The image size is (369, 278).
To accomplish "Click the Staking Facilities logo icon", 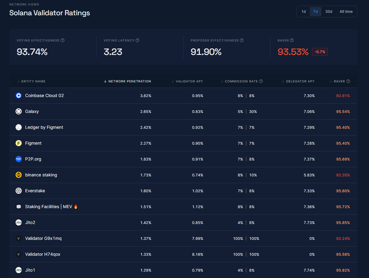I will point(19,207).
